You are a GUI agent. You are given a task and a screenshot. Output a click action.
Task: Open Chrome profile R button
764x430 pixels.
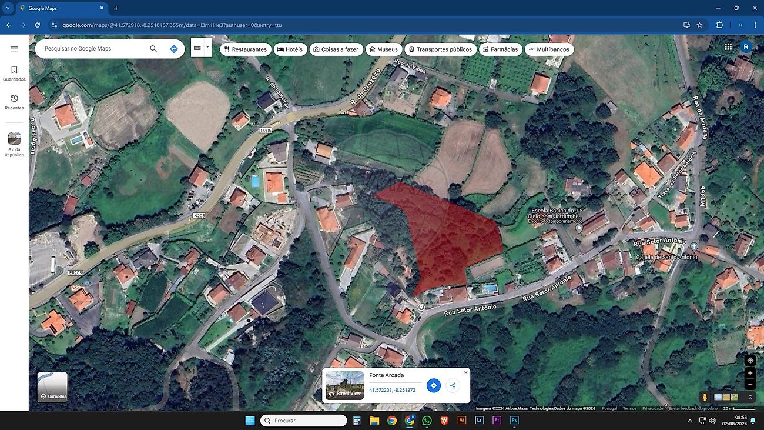click(740, 25)
